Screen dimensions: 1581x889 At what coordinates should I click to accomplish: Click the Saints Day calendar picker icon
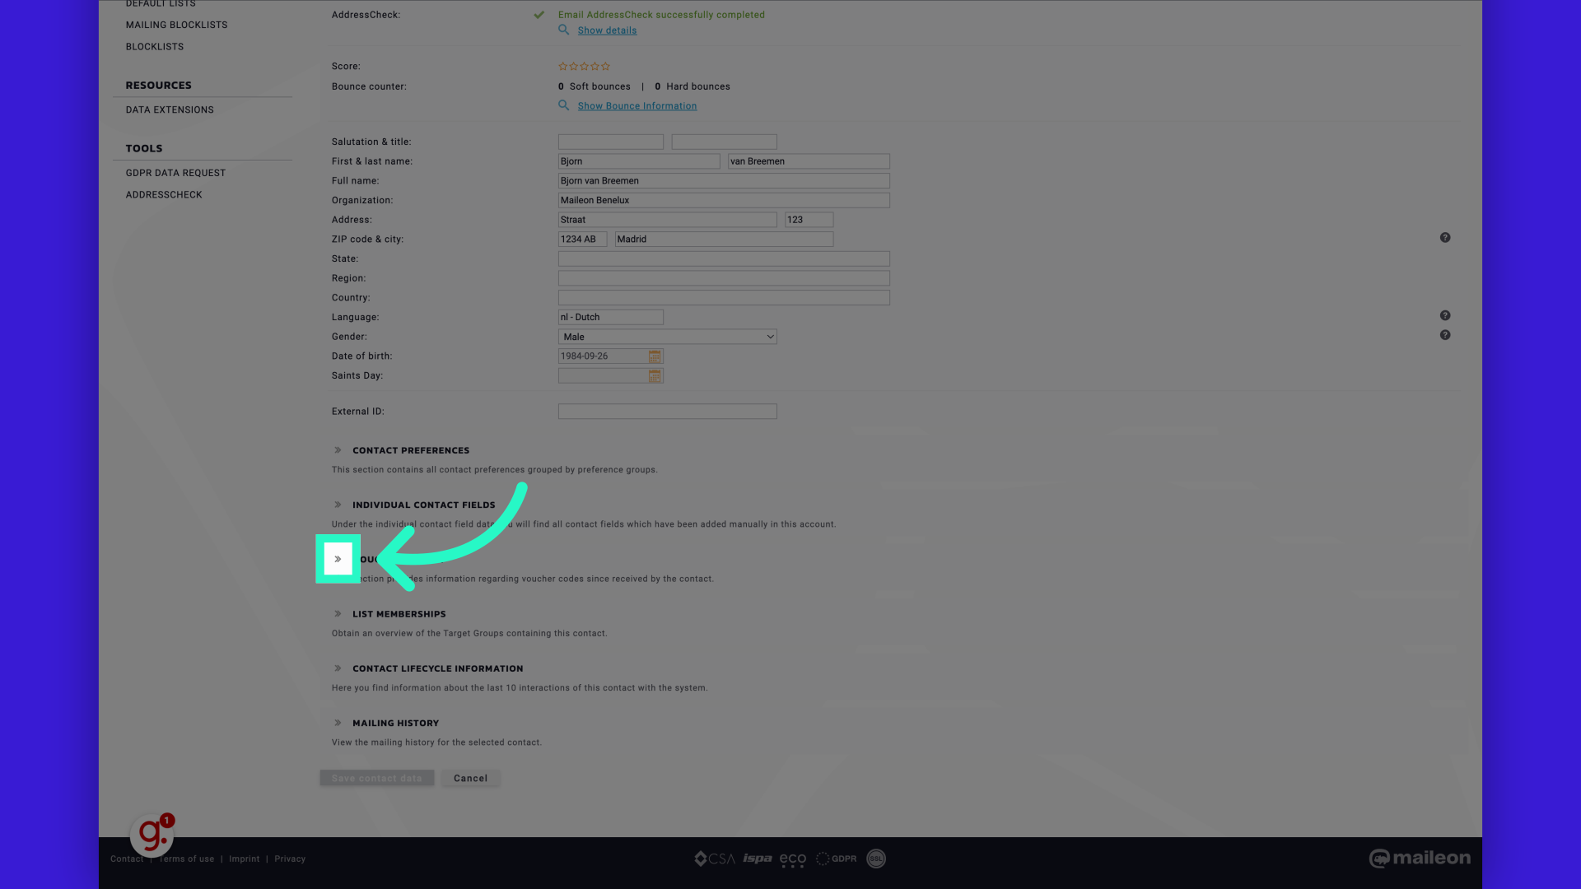(655, 375)
